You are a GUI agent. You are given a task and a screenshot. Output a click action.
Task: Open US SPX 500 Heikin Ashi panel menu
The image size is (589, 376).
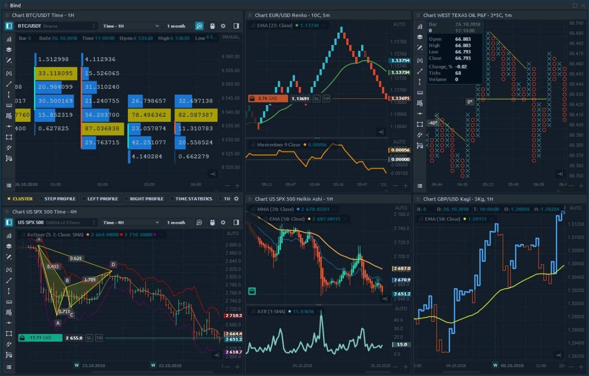[250, 199]
